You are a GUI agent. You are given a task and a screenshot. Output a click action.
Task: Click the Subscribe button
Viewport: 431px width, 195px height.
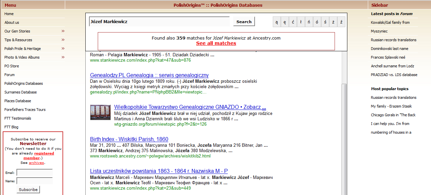point(28,190)
